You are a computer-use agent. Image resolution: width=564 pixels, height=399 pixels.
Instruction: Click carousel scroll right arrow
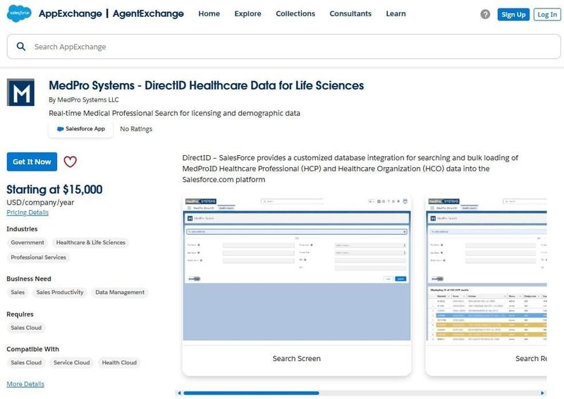point(543,393)
